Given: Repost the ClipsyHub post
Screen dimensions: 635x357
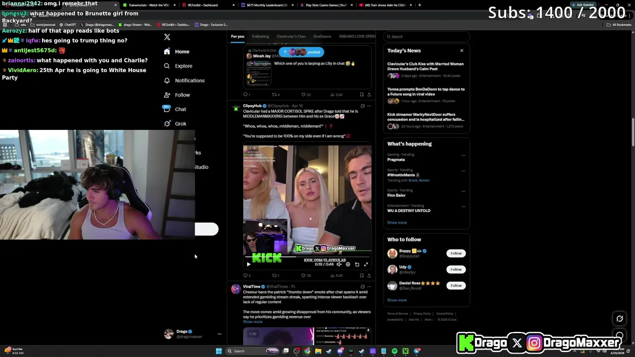Looking at the screenshot, I should pos(275,275).
